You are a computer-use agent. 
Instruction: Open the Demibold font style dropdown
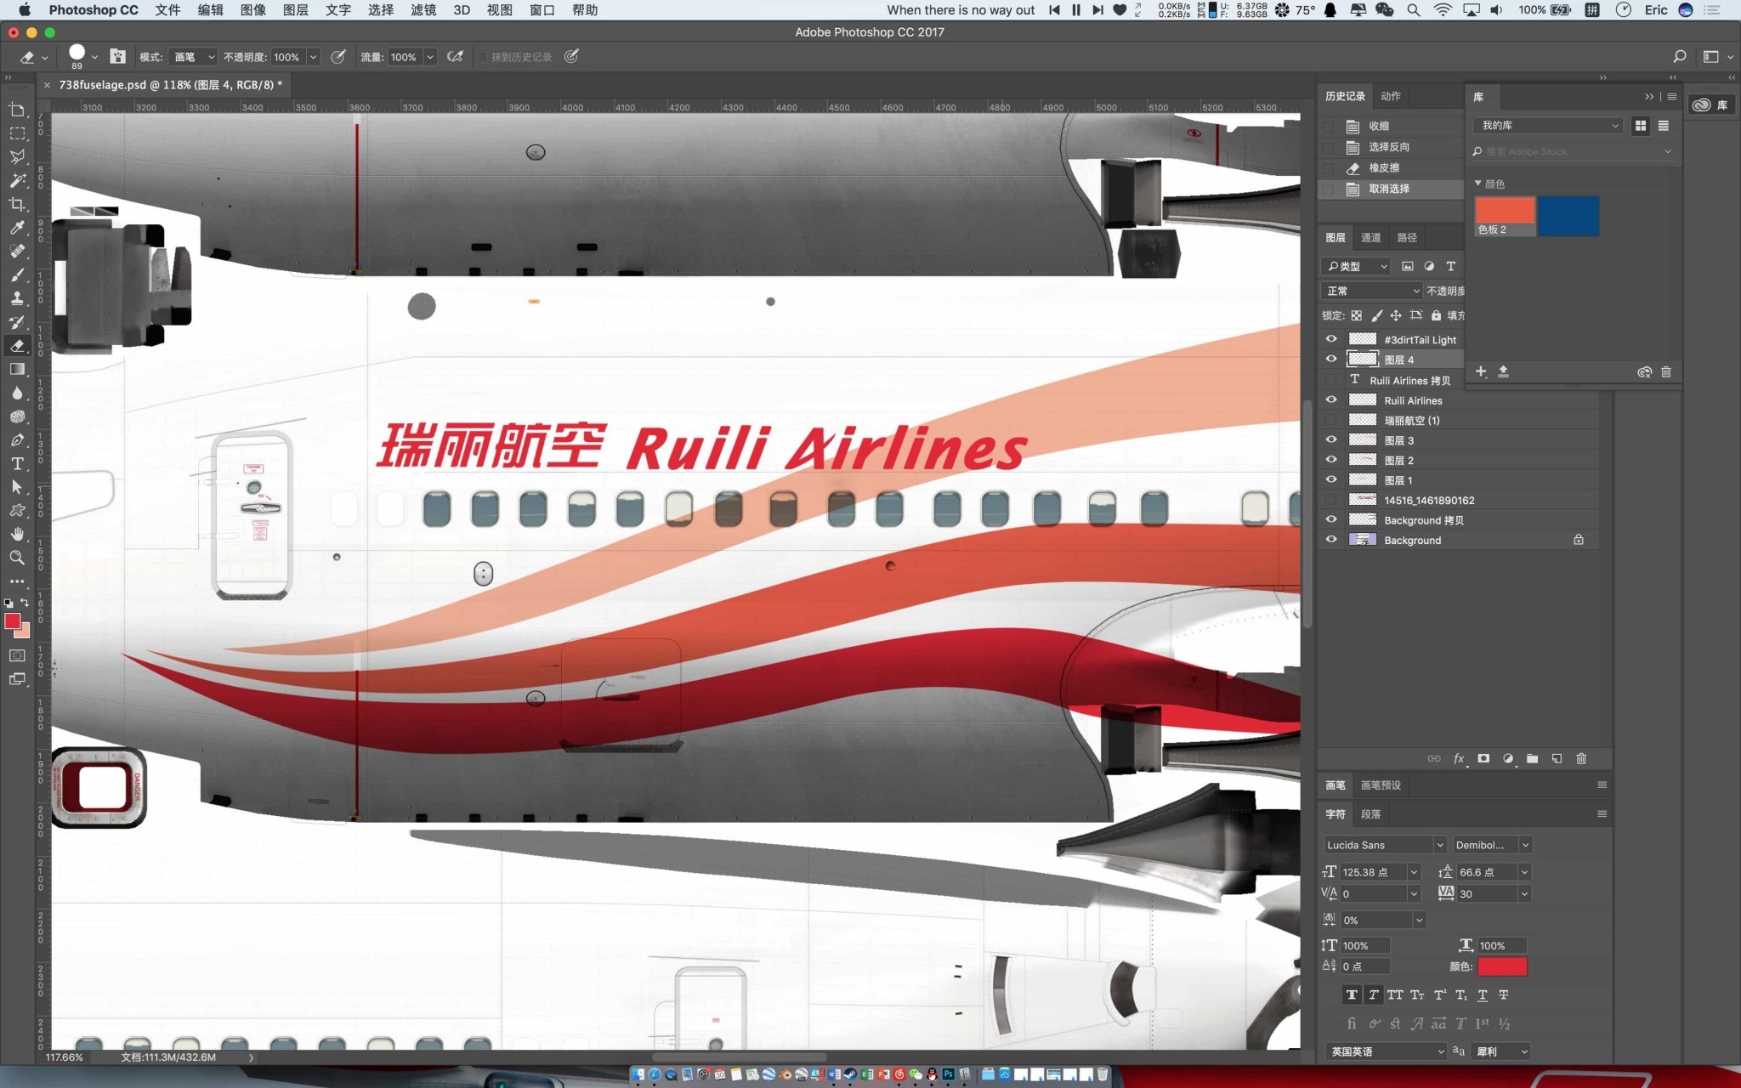(x=1492, y=845)
